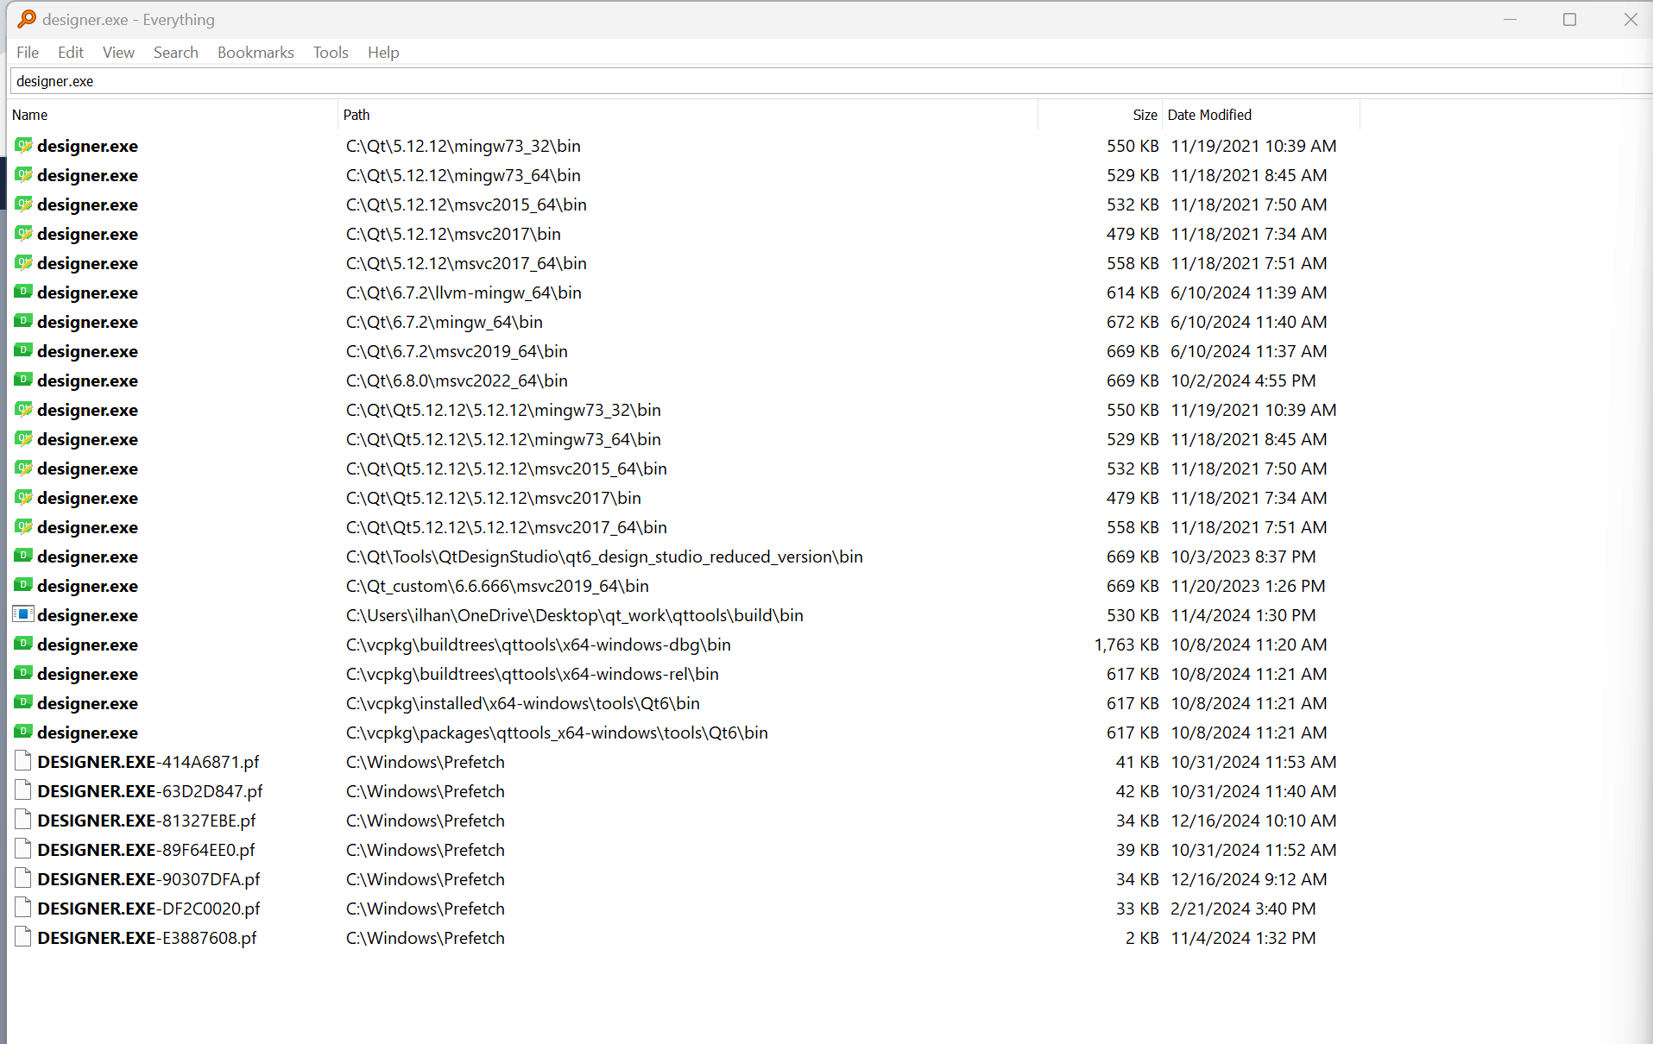Sort results by the Path column header
The image size is (1653, 1044).
[x=688, y=115]
